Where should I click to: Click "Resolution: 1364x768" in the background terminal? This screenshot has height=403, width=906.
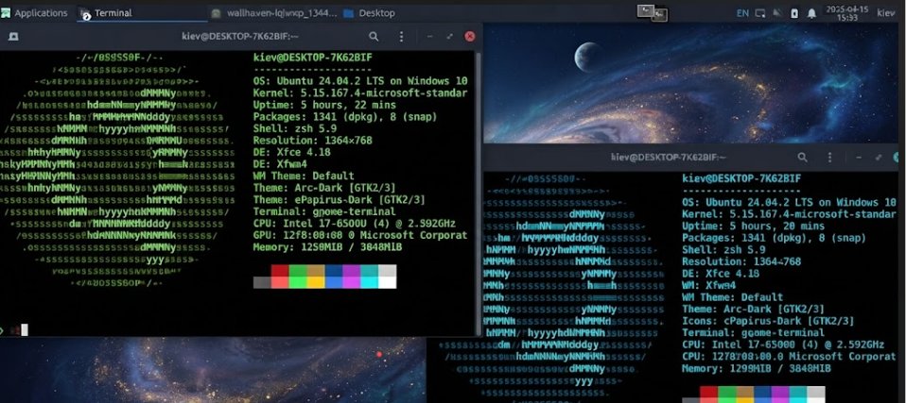pos(741,261)
